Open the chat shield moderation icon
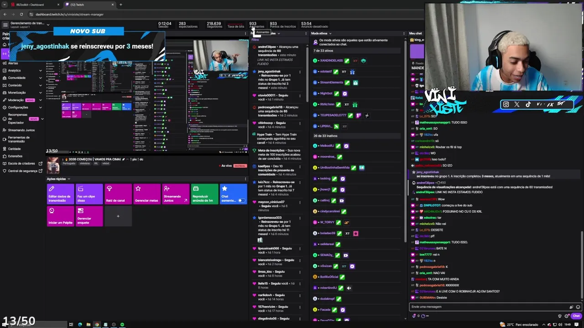Screen dimensions: 584x328 point(560,316)
